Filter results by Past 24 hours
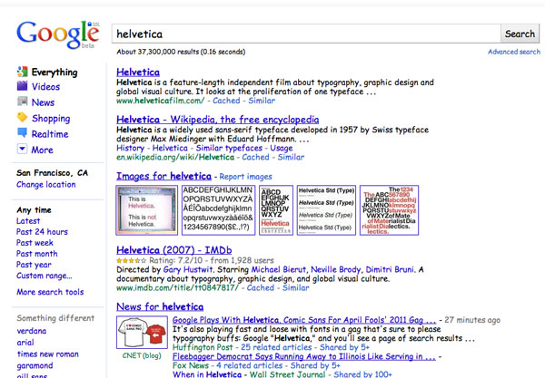Image resolution: width=545 pixels, height=378 pixels. (x=42, y=232)
